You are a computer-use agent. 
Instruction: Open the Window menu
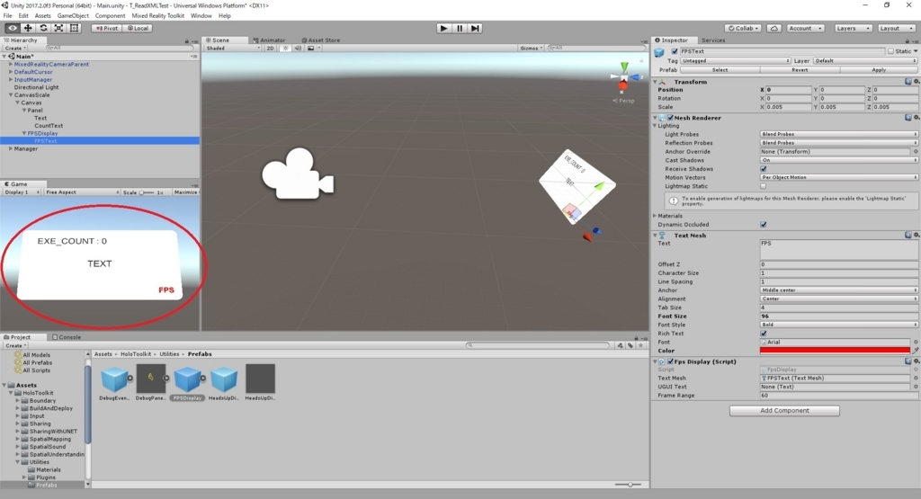pyautogui.click(x=201, y=16)
